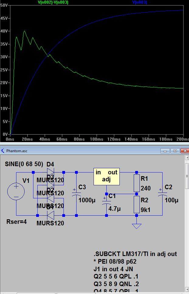Click the 1000µ value of C3
The width and height of the screenshot is (189, 294).
pos(87,200)
